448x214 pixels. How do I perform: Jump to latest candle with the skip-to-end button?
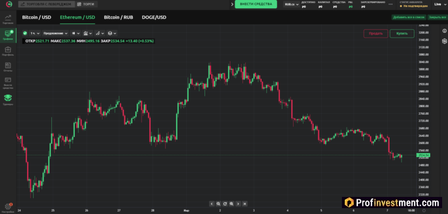pos(245,203)
